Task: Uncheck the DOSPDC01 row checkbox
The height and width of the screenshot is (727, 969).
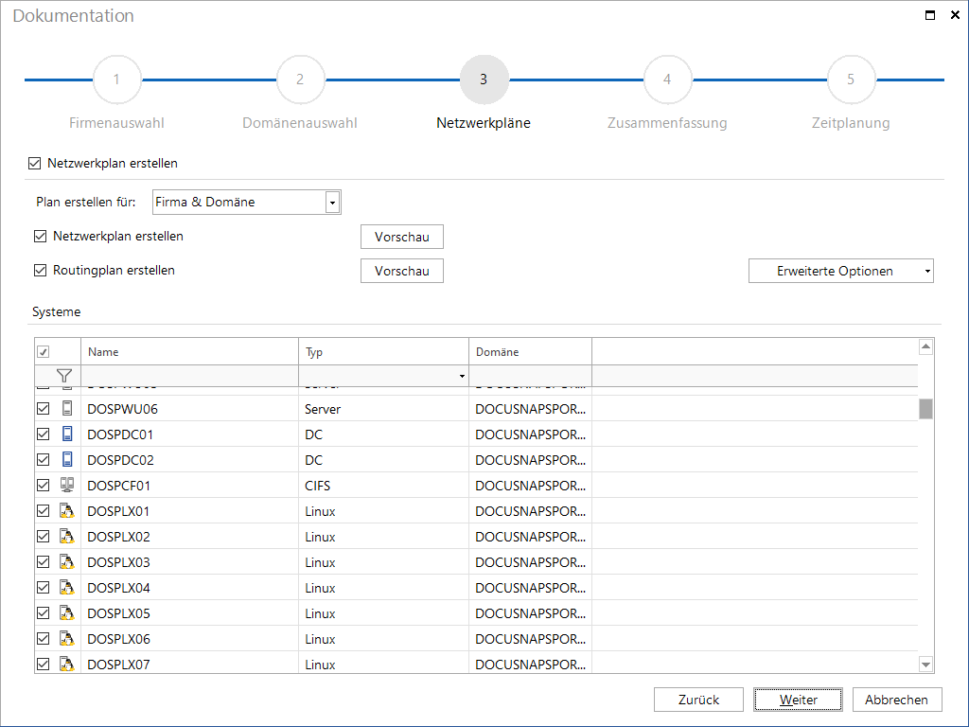Action: (x=44, y=434)
